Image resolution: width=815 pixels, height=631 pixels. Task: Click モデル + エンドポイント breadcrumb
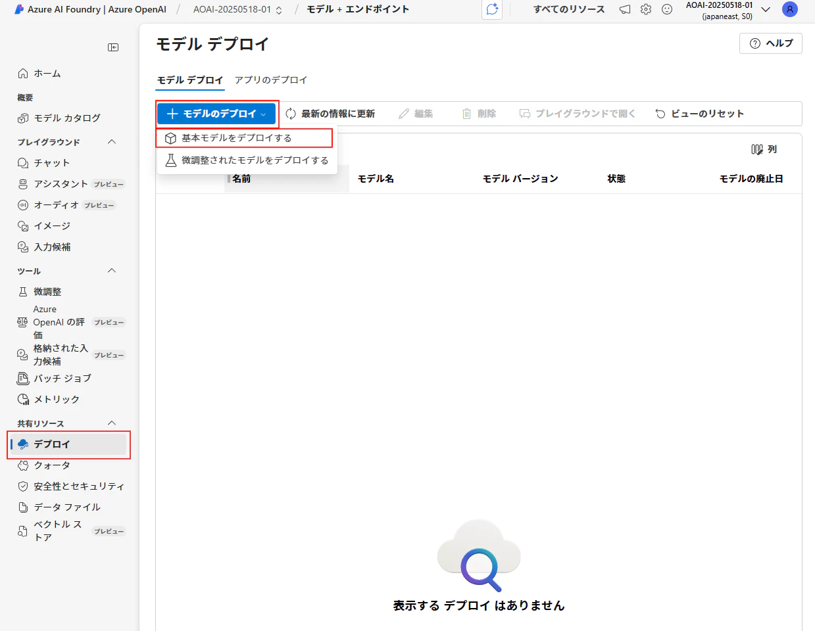click(358, 9)
